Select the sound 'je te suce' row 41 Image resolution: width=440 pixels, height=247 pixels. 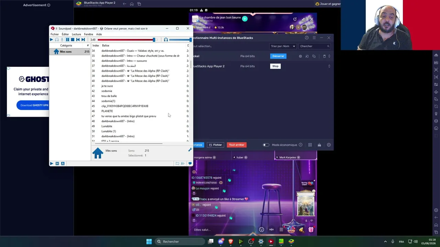click(140, 86)
